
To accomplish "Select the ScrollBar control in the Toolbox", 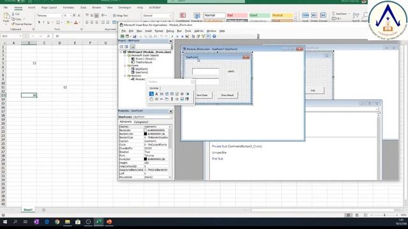I will click(171, 99).
